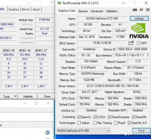Click the 51 / 23 Week/Year value
151x139 pixels.
coord(45,29)
